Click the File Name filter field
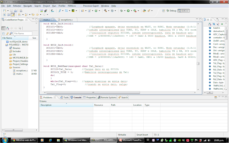 (x=23, y=33)
